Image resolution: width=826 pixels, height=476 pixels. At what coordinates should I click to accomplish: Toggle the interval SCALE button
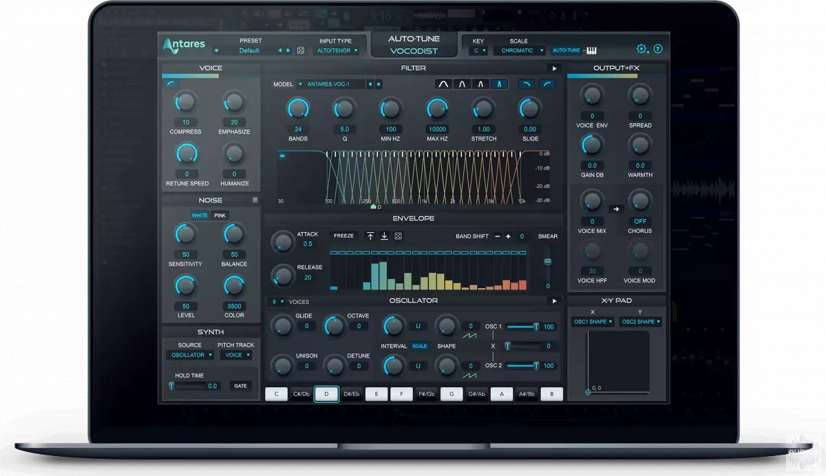click(420, 346)
